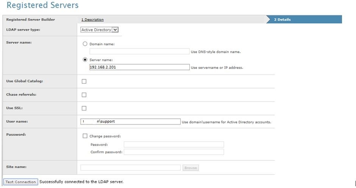Enable the Use SSL checkbox
Image resolution: width=356 pixels, height=188 pixels.
point(84,108)
